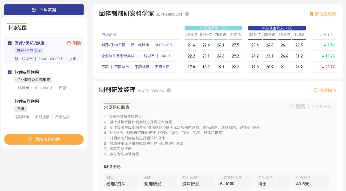Expand the 固体制剂研发科学家 dropdown arrow
Viewport: 346px width, 191px height.
187,14
